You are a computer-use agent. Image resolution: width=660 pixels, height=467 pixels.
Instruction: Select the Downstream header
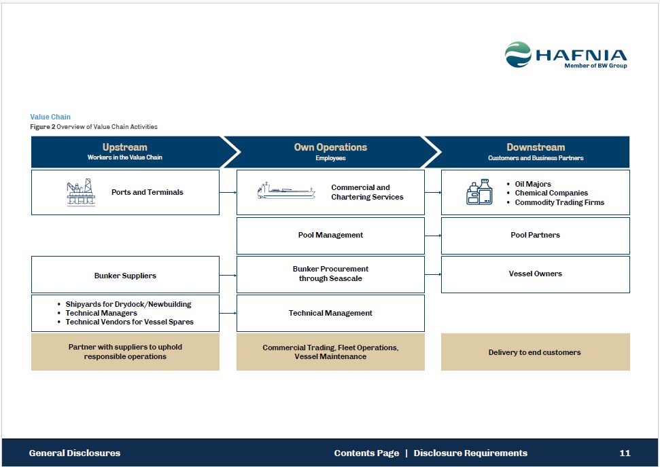coord(536,152)
